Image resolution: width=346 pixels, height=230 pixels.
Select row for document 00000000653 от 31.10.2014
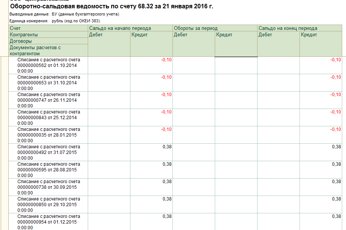tap(49, 82)
